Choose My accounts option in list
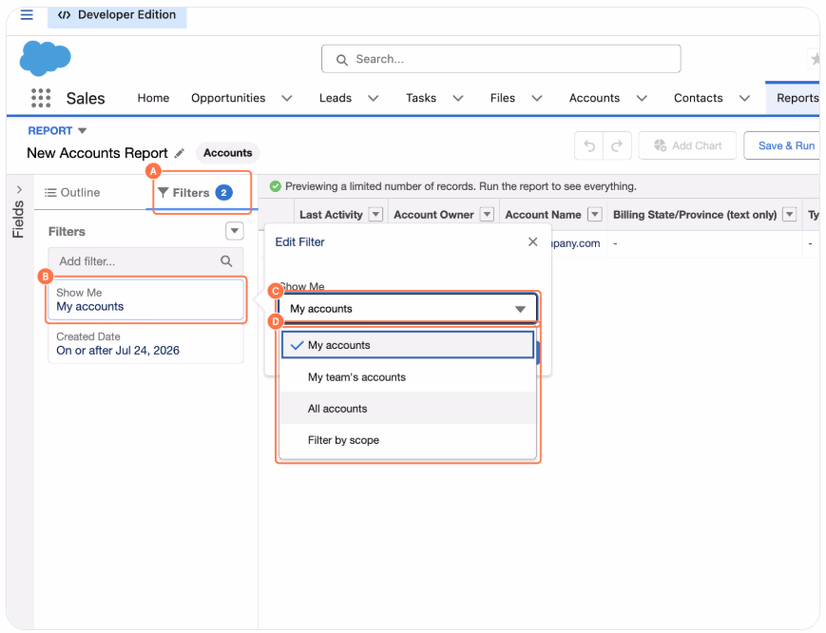 408,345
